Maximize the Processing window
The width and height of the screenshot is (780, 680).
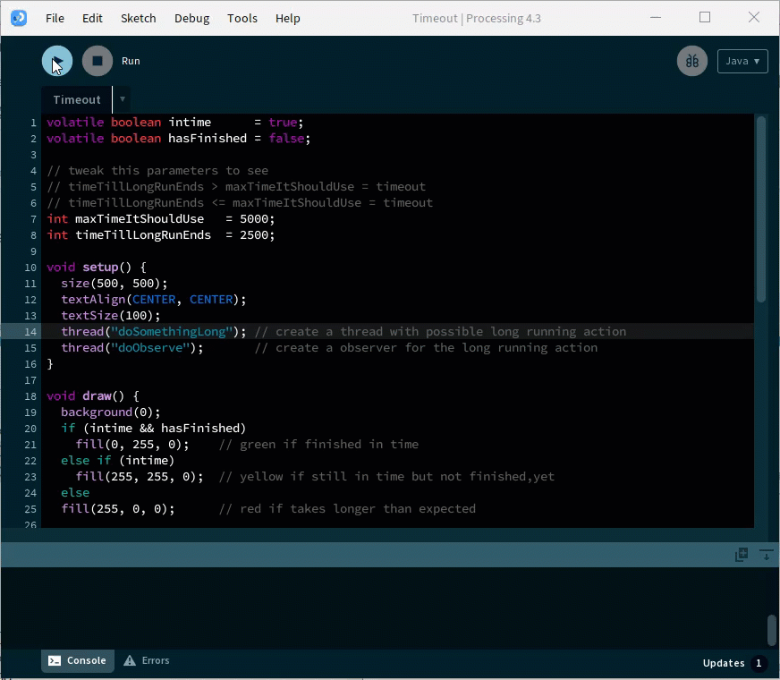coord(704,17)
